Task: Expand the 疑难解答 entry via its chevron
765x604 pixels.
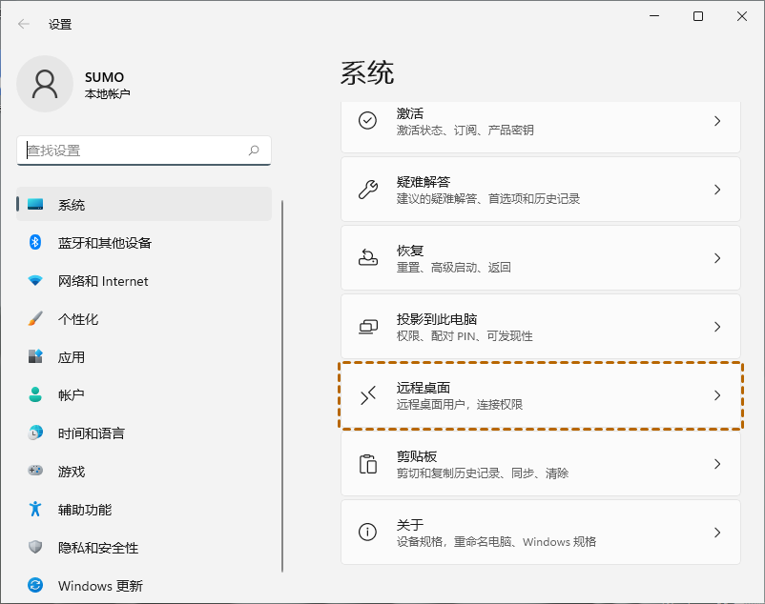Action: pyautogui.click(x=718, y=189)
